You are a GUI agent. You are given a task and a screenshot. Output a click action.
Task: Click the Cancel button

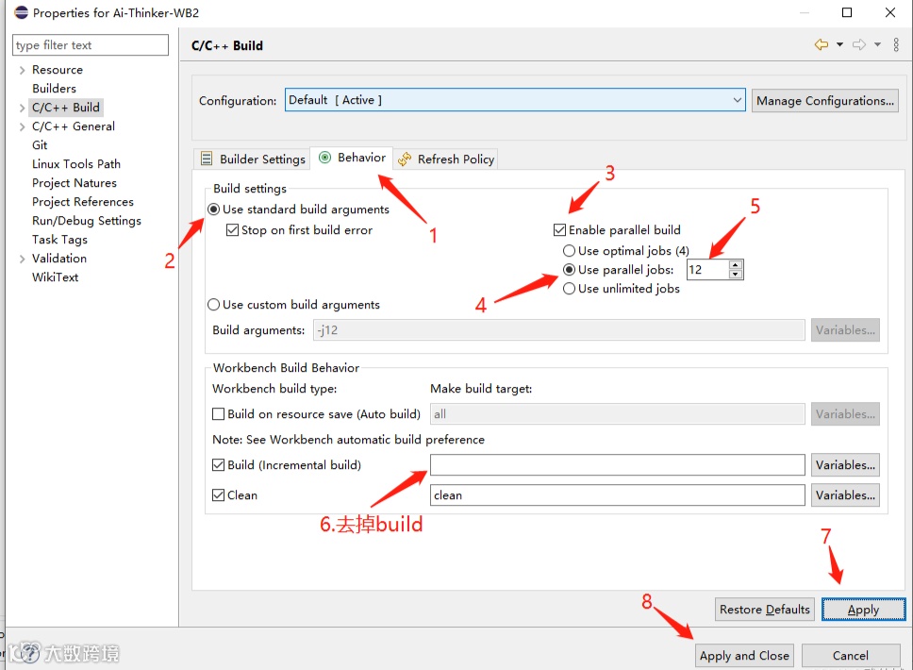850,656
